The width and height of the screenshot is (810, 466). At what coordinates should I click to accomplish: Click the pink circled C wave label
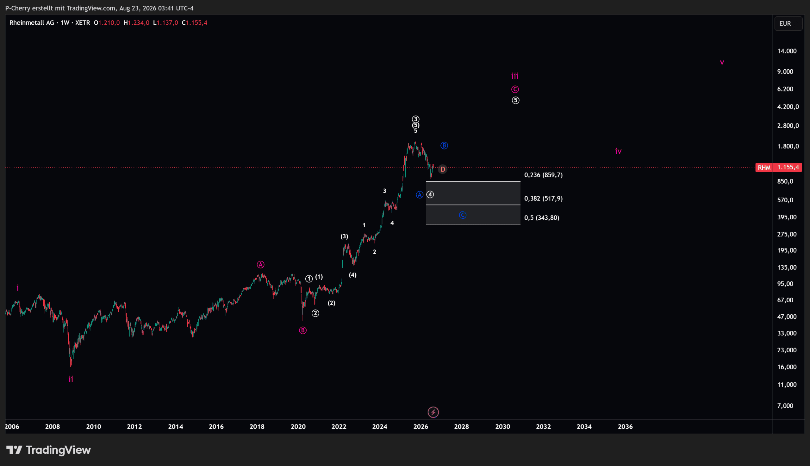(x=515, y=89)
